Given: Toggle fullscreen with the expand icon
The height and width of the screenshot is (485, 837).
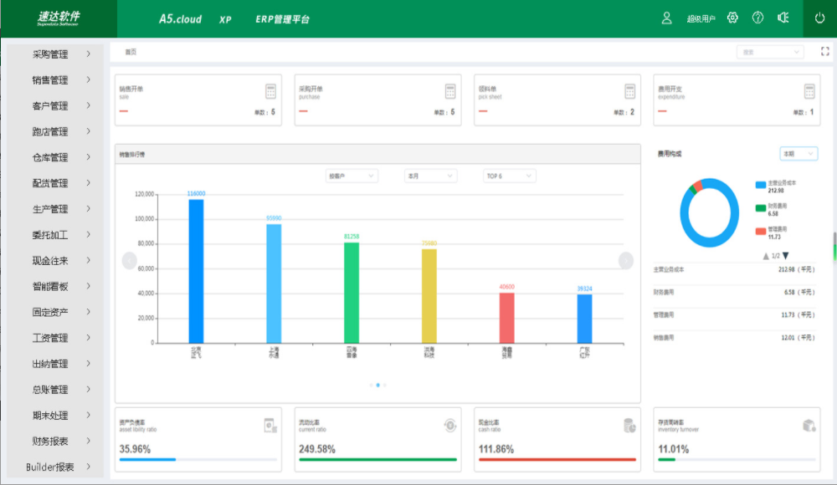Looking at the screenshot, I should tap(824, 52).
